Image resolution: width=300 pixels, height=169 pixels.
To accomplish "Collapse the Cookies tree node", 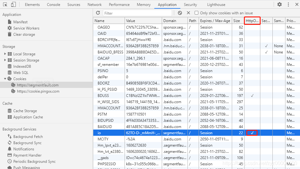I will [x=5, y=79].
